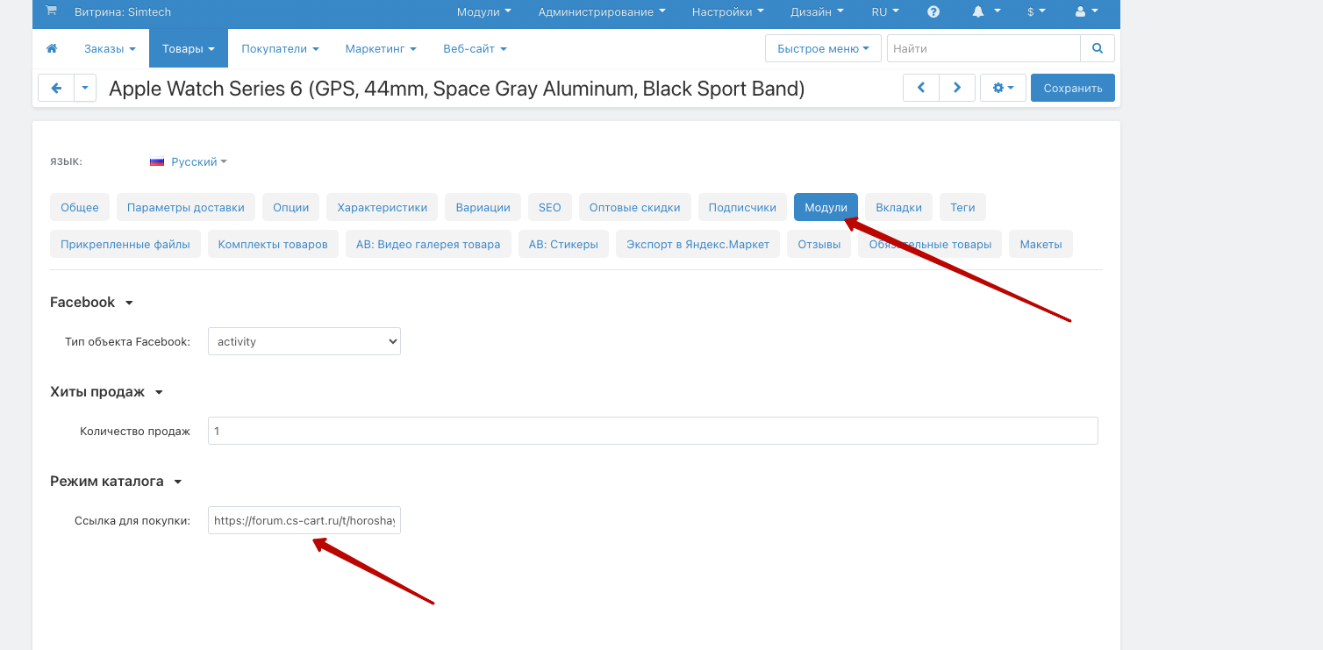This screenshot has width=1323, height=650.
Task: Open the help question mark icon
Action: pyautogui.click(x=933, y=12)
